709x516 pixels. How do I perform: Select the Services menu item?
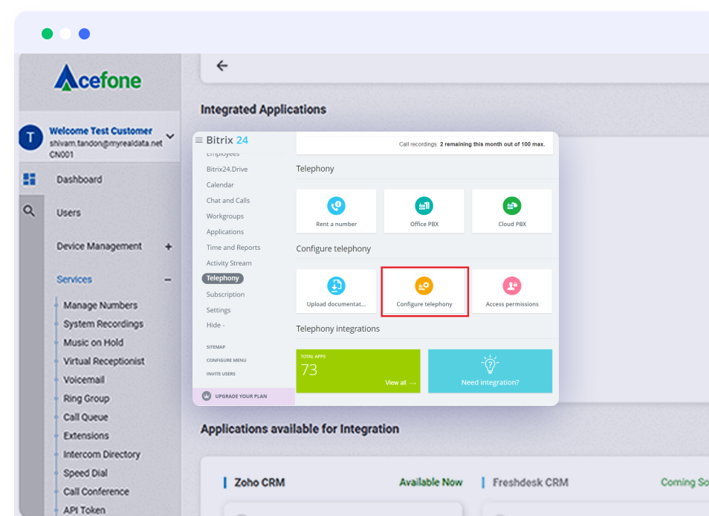coord(74,280)
